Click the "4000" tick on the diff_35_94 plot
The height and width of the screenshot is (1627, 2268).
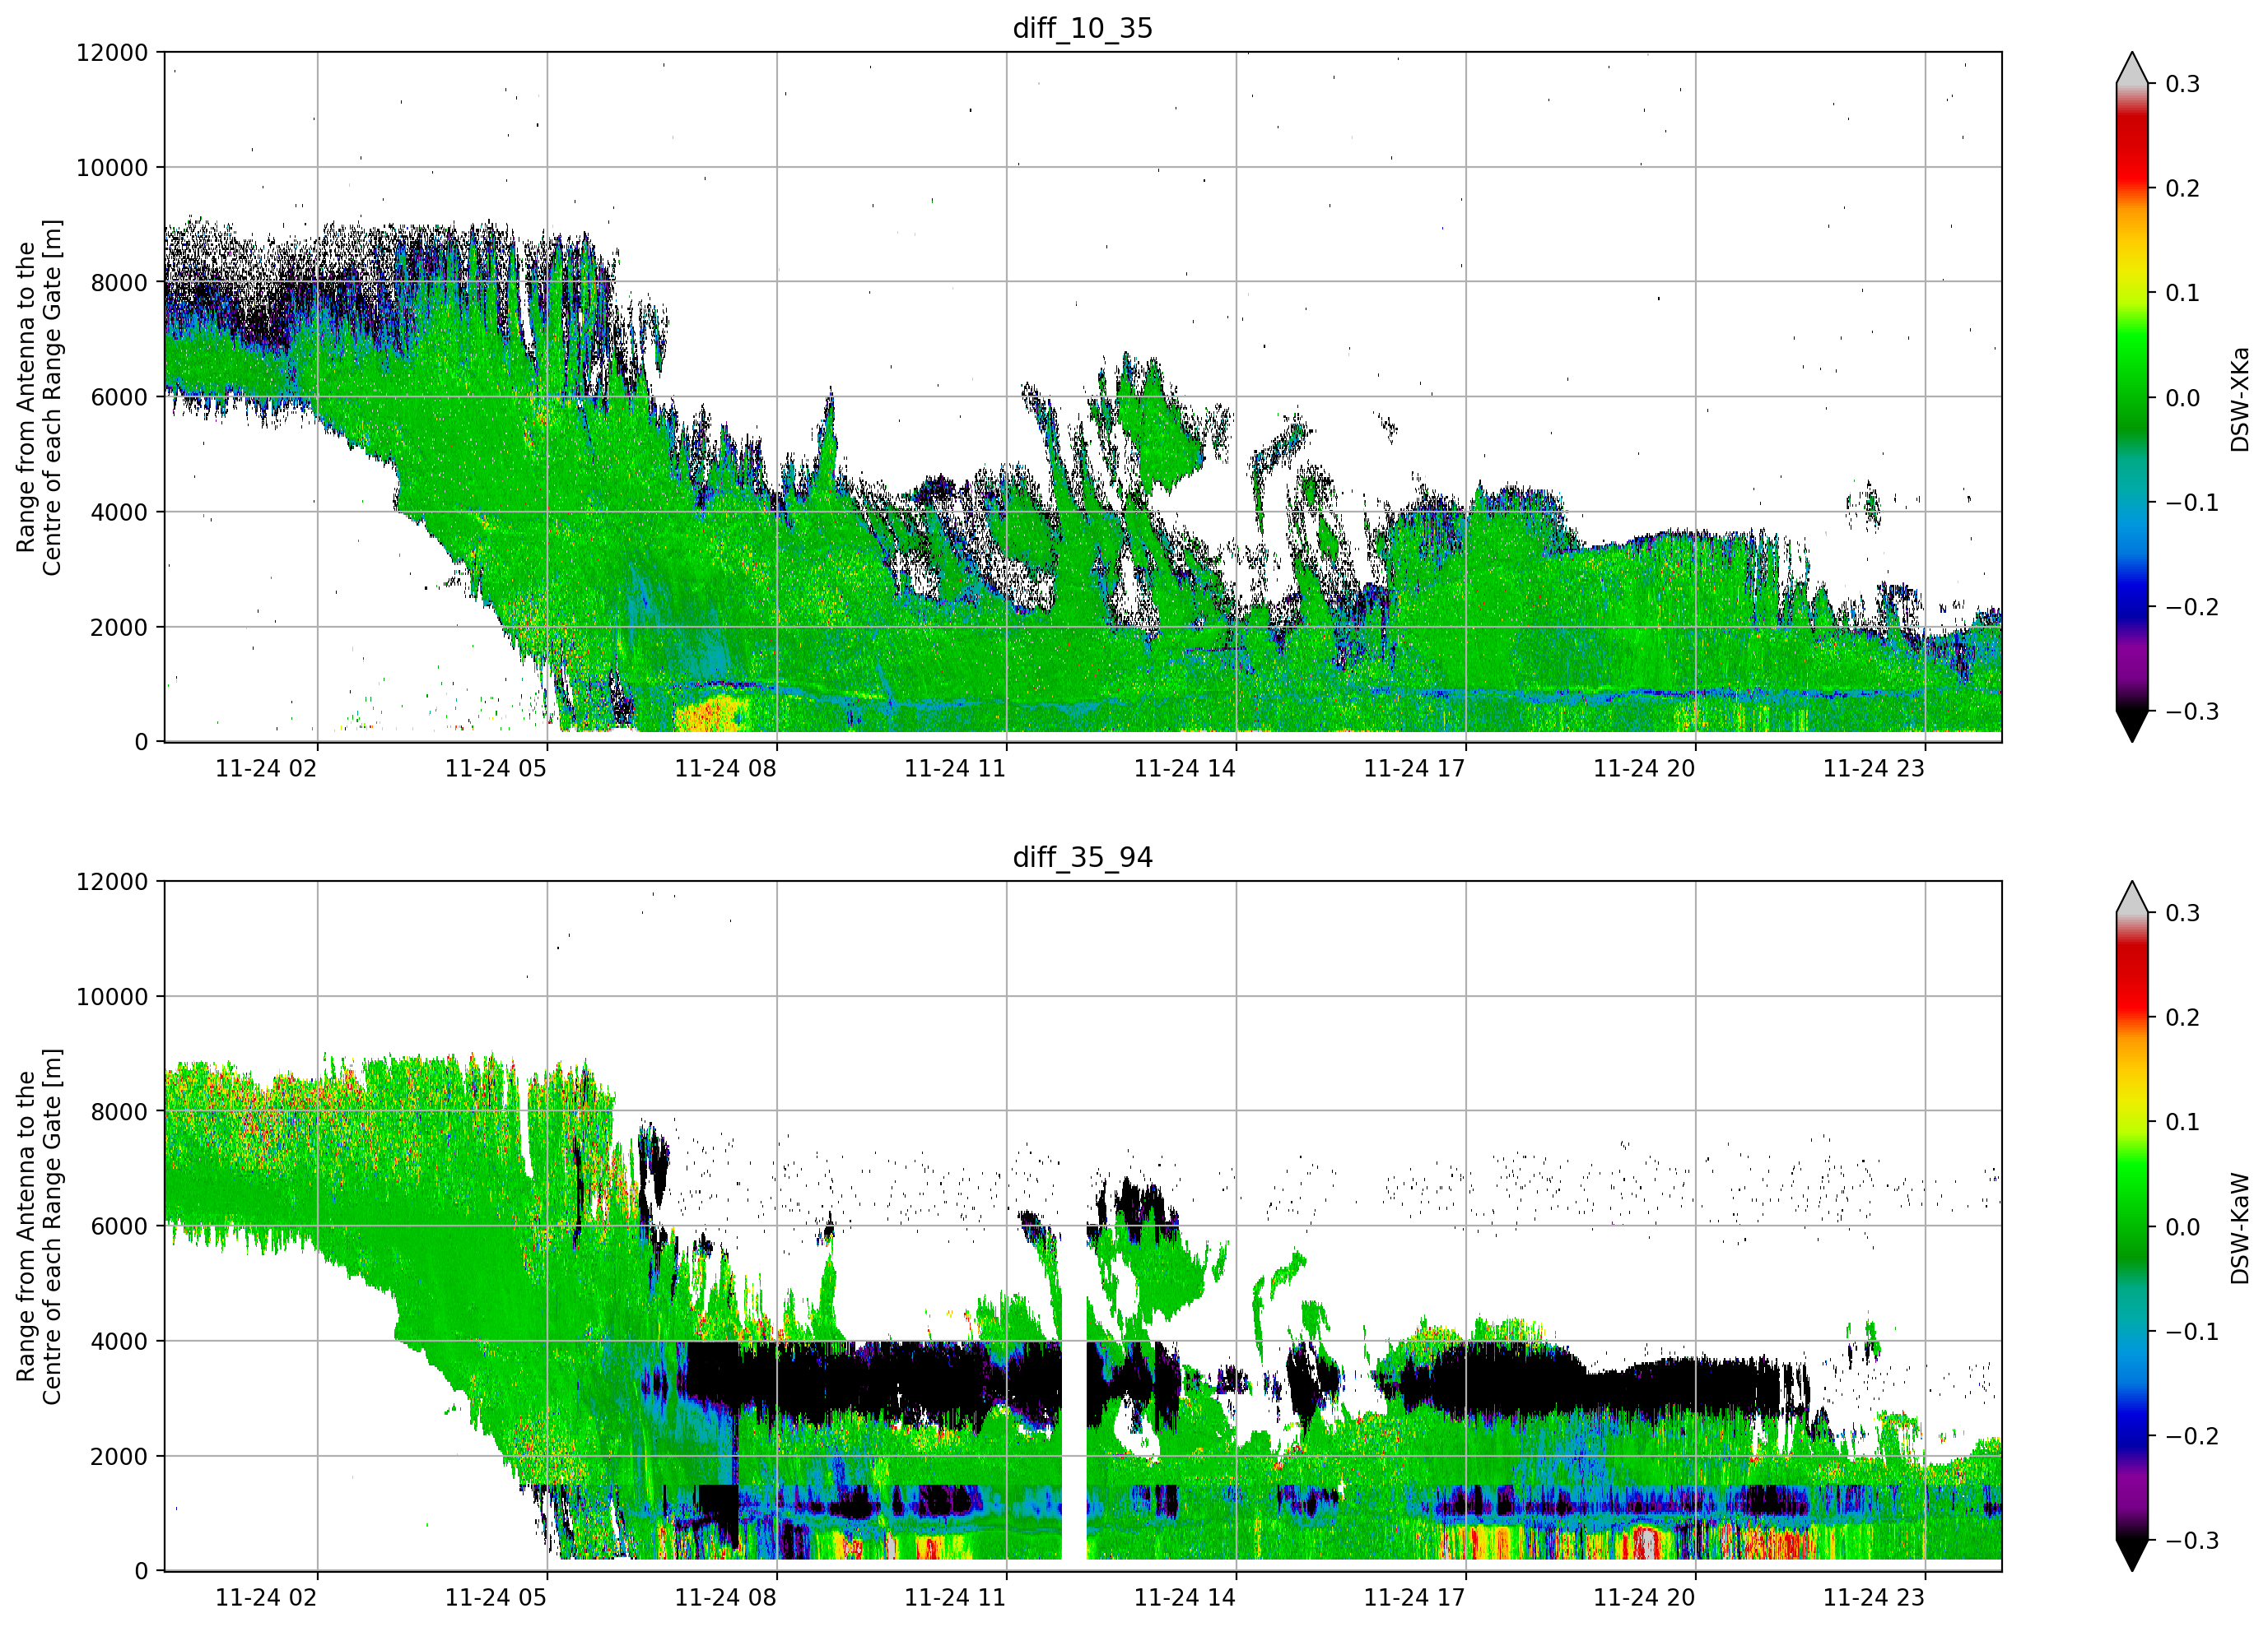tap(119, 1342)
